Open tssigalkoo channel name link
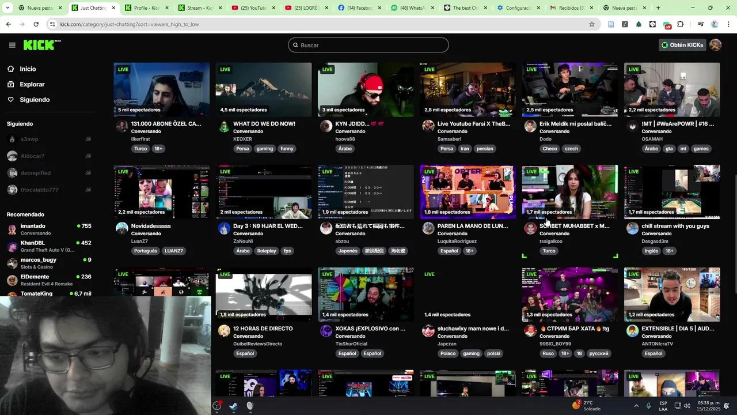The image size is (737, 415). click(551, 242)
